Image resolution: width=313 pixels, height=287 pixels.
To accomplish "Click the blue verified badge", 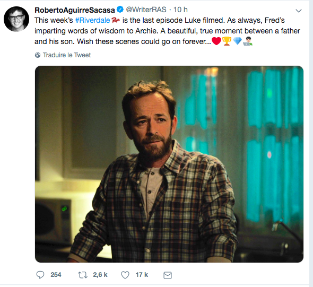I will point(120,10).
